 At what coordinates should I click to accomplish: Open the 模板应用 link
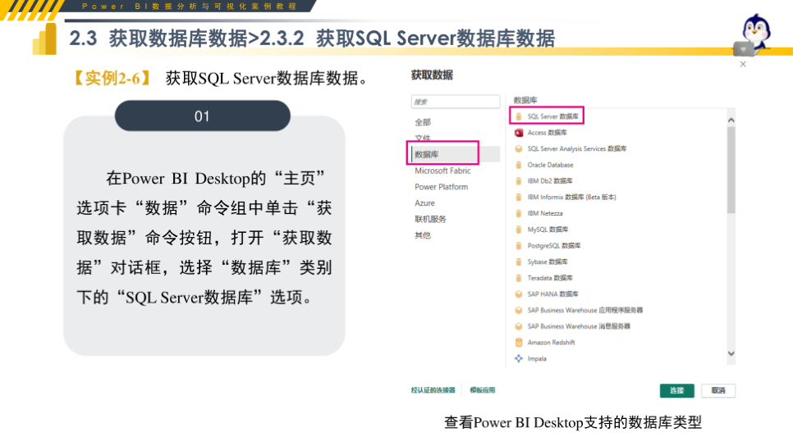[x=483, y=390]
